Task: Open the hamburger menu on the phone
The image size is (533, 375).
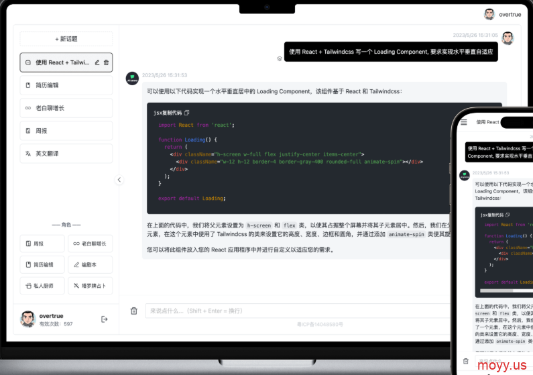Action: (464, 122)
